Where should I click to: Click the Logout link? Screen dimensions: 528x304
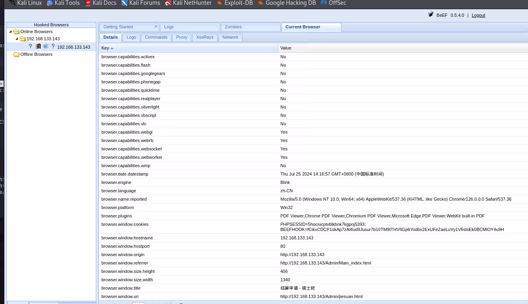point(478,15)
